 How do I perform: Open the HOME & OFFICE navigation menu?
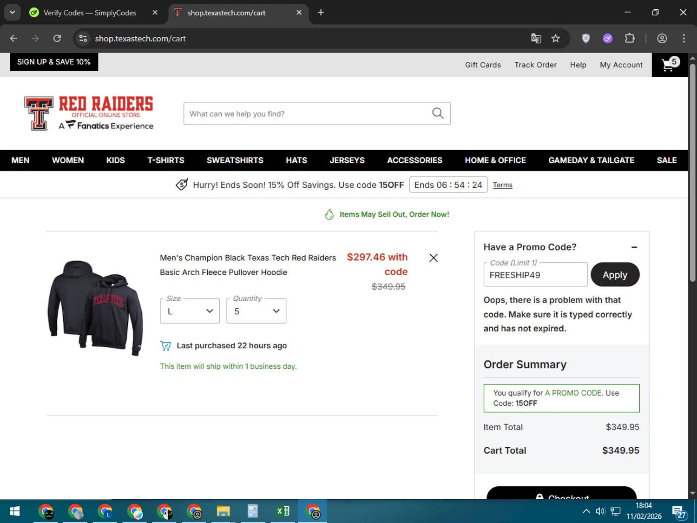tap(495, 160)
